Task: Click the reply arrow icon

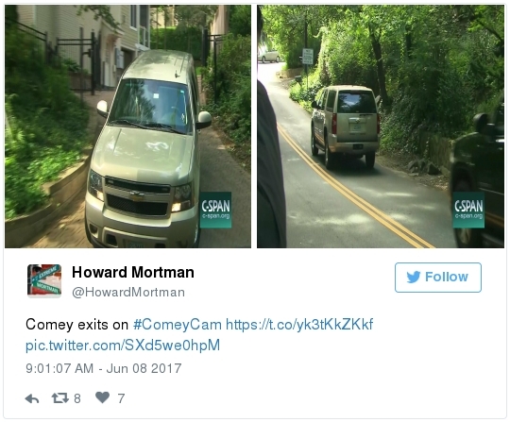Action: coord(32,398)
